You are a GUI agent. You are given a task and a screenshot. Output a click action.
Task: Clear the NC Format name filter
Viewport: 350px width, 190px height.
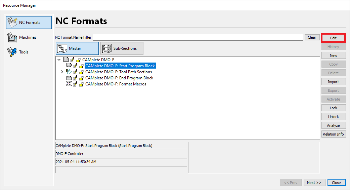(312, 37)
